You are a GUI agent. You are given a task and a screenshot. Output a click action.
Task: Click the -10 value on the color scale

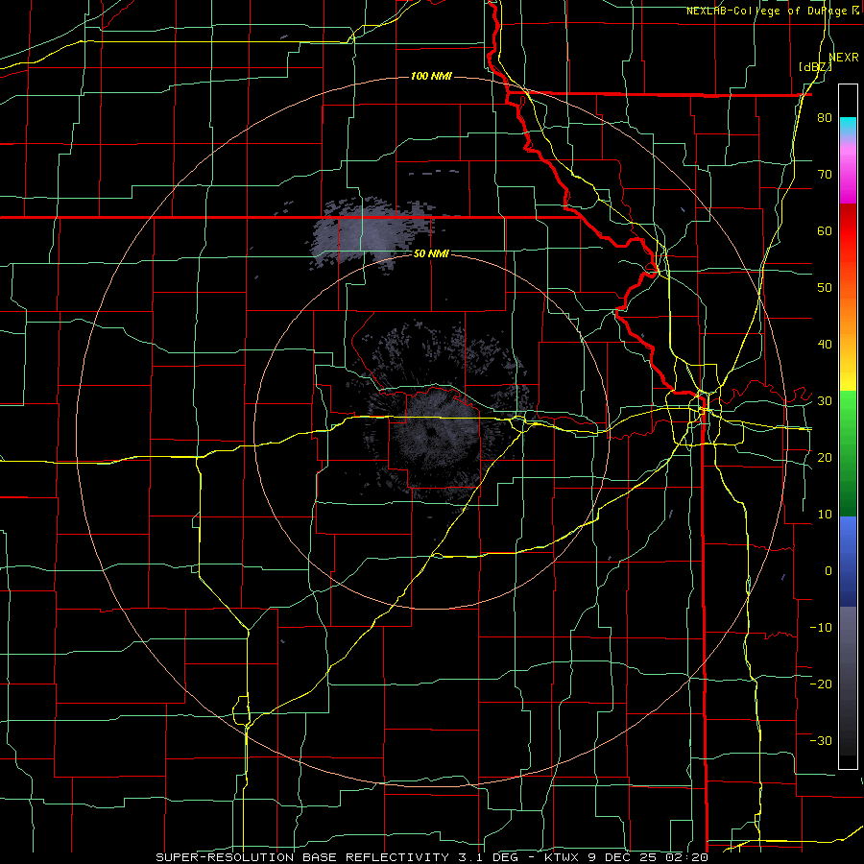coord(821,627)
